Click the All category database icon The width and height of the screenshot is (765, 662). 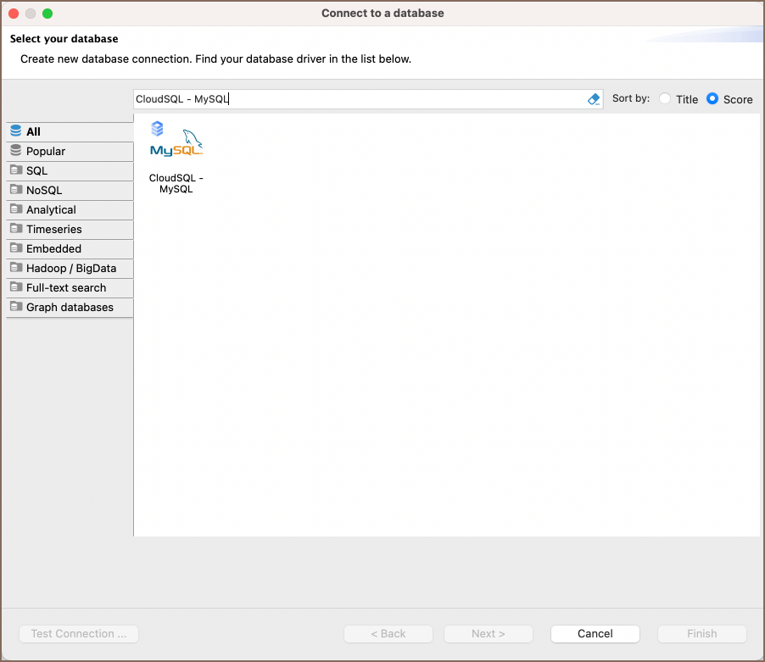(x=15, y=131)
